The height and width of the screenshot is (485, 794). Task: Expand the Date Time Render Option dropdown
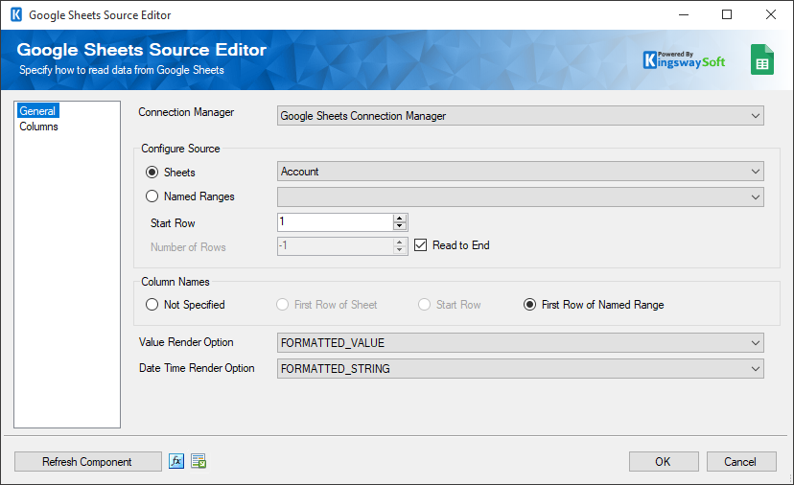[x=520, y=368]
